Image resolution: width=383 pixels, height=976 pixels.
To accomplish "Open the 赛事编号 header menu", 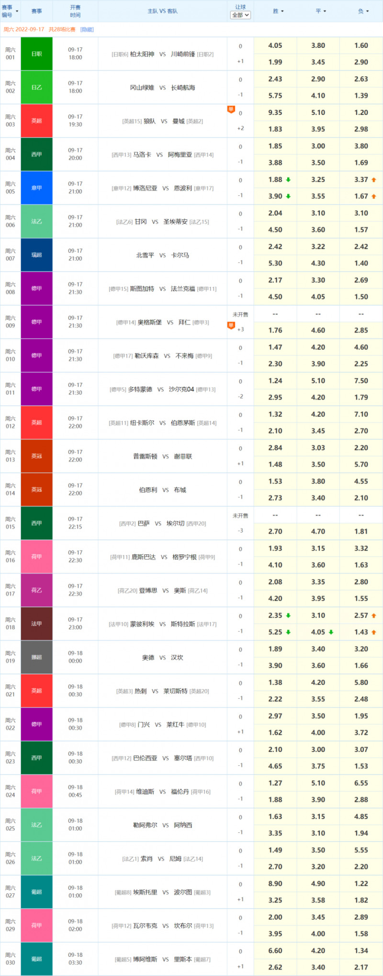I will coord(10,11).
